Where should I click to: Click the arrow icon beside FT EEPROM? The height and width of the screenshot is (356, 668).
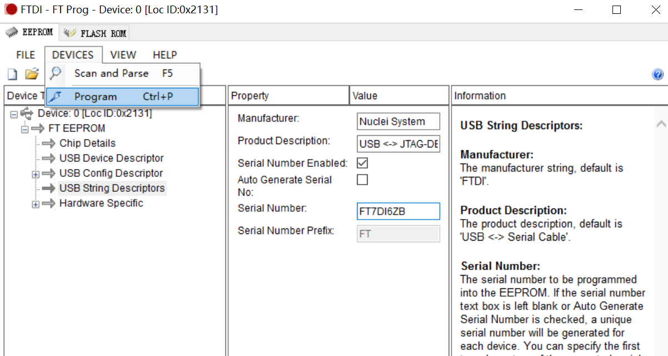[x=38, y=129]
